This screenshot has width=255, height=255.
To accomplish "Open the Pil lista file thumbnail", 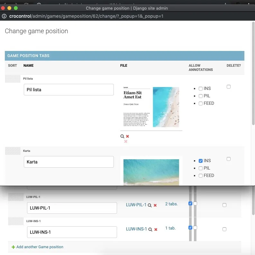I will [151, 107].
